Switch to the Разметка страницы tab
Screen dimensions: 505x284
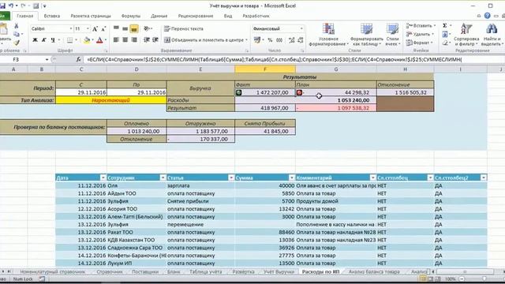coord(91,16)
